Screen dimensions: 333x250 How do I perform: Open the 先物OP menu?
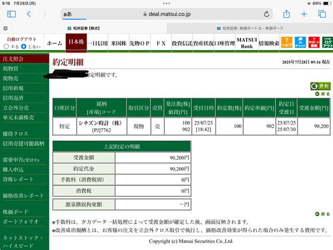point(140,43)
